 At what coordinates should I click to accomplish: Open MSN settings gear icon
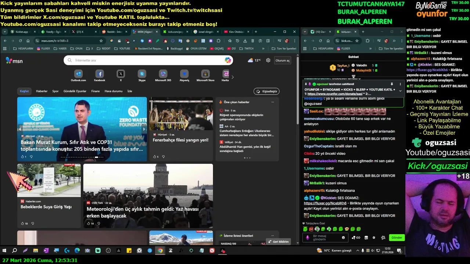pyautogui.click(x=268, y=60)
